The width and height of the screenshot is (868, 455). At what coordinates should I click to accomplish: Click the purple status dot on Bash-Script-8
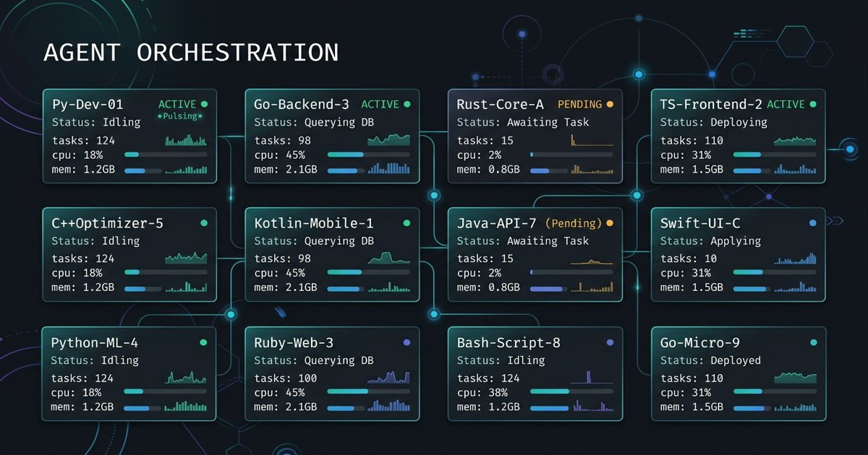610,342
